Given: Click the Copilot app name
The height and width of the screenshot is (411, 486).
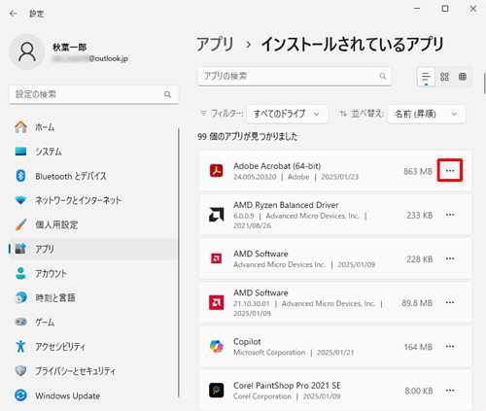Looking at the screenshot, I should tap(247, 342).
